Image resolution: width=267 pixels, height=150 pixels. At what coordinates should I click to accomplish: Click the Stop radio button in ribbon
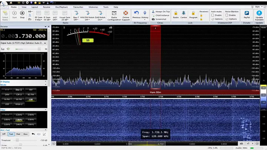22,14
